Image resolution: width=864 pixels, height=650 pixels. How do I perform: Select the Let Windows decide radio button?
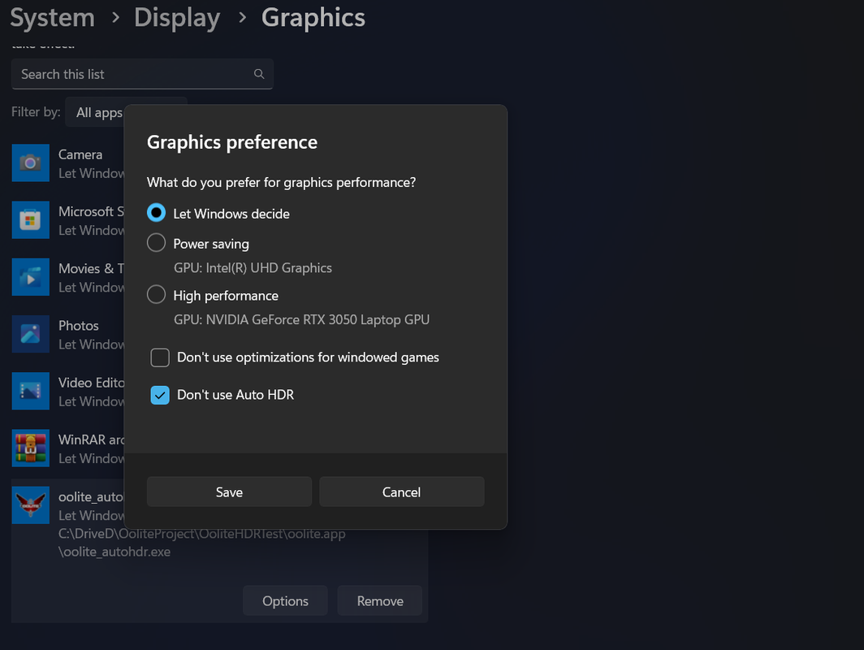coord(157,213)
